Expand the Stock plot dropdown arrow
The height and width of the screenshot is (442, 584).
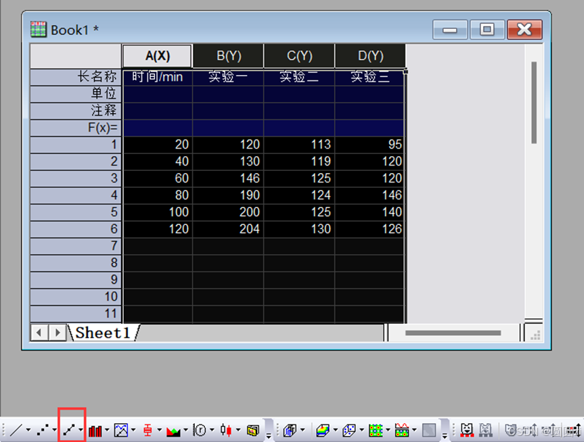click(238, 430)
